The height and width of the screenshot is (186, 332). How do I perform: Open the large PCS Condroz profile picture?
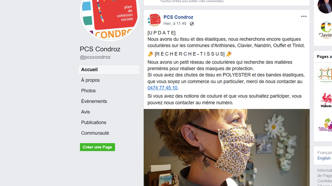click(x=110, y=19)
